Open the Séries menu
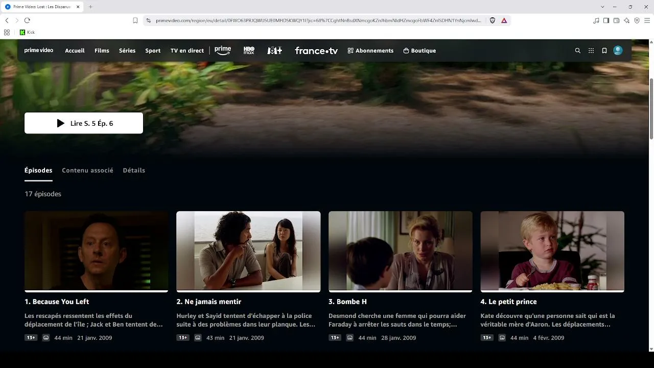 [x=127, y=51]
